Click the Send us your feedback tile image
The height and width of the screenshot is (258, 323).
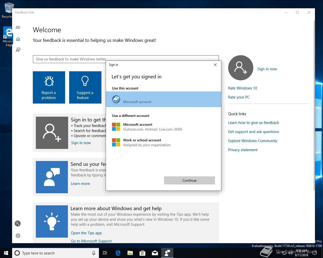pyautogui.click(x=52, y=177)
